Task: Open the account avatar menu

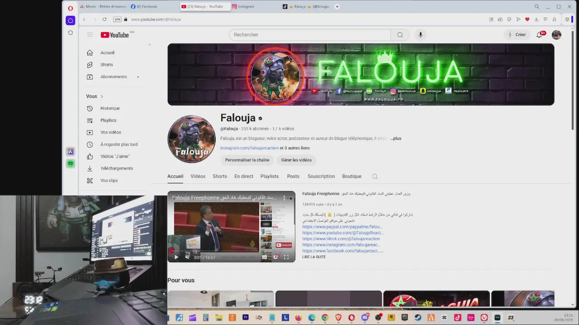Action: 556,35
